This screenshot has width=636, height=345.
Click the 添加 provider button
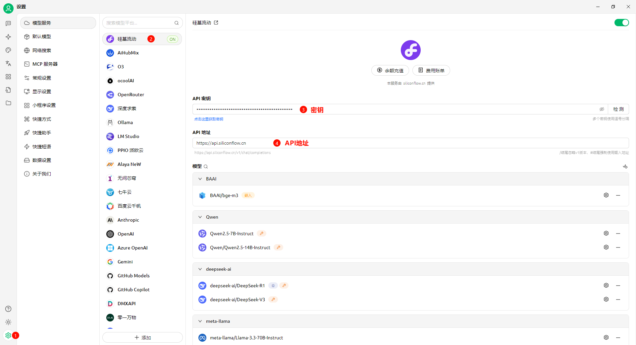(142, 337)
